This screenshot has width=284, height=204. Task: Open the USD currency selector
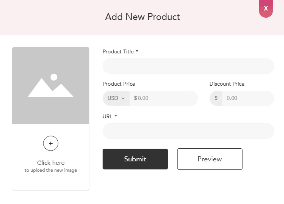[116, 98]
